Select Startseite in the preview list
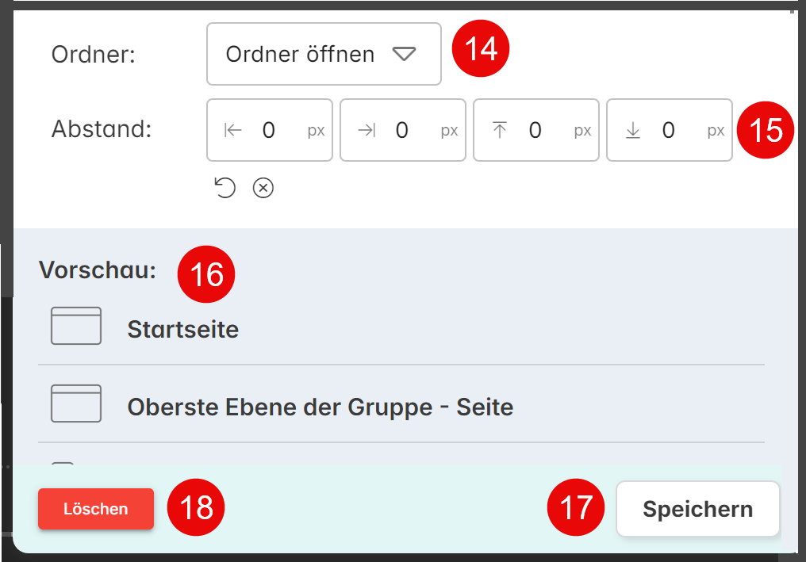 click(x=183, y=330)
